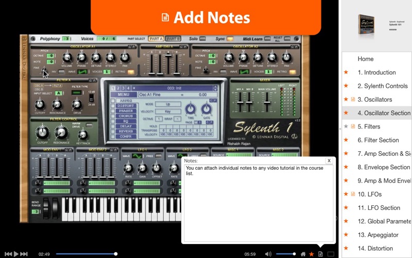Screen dimensions: 412x258
Task: Click the note icon beside 5. Filters
Action: 353,126
